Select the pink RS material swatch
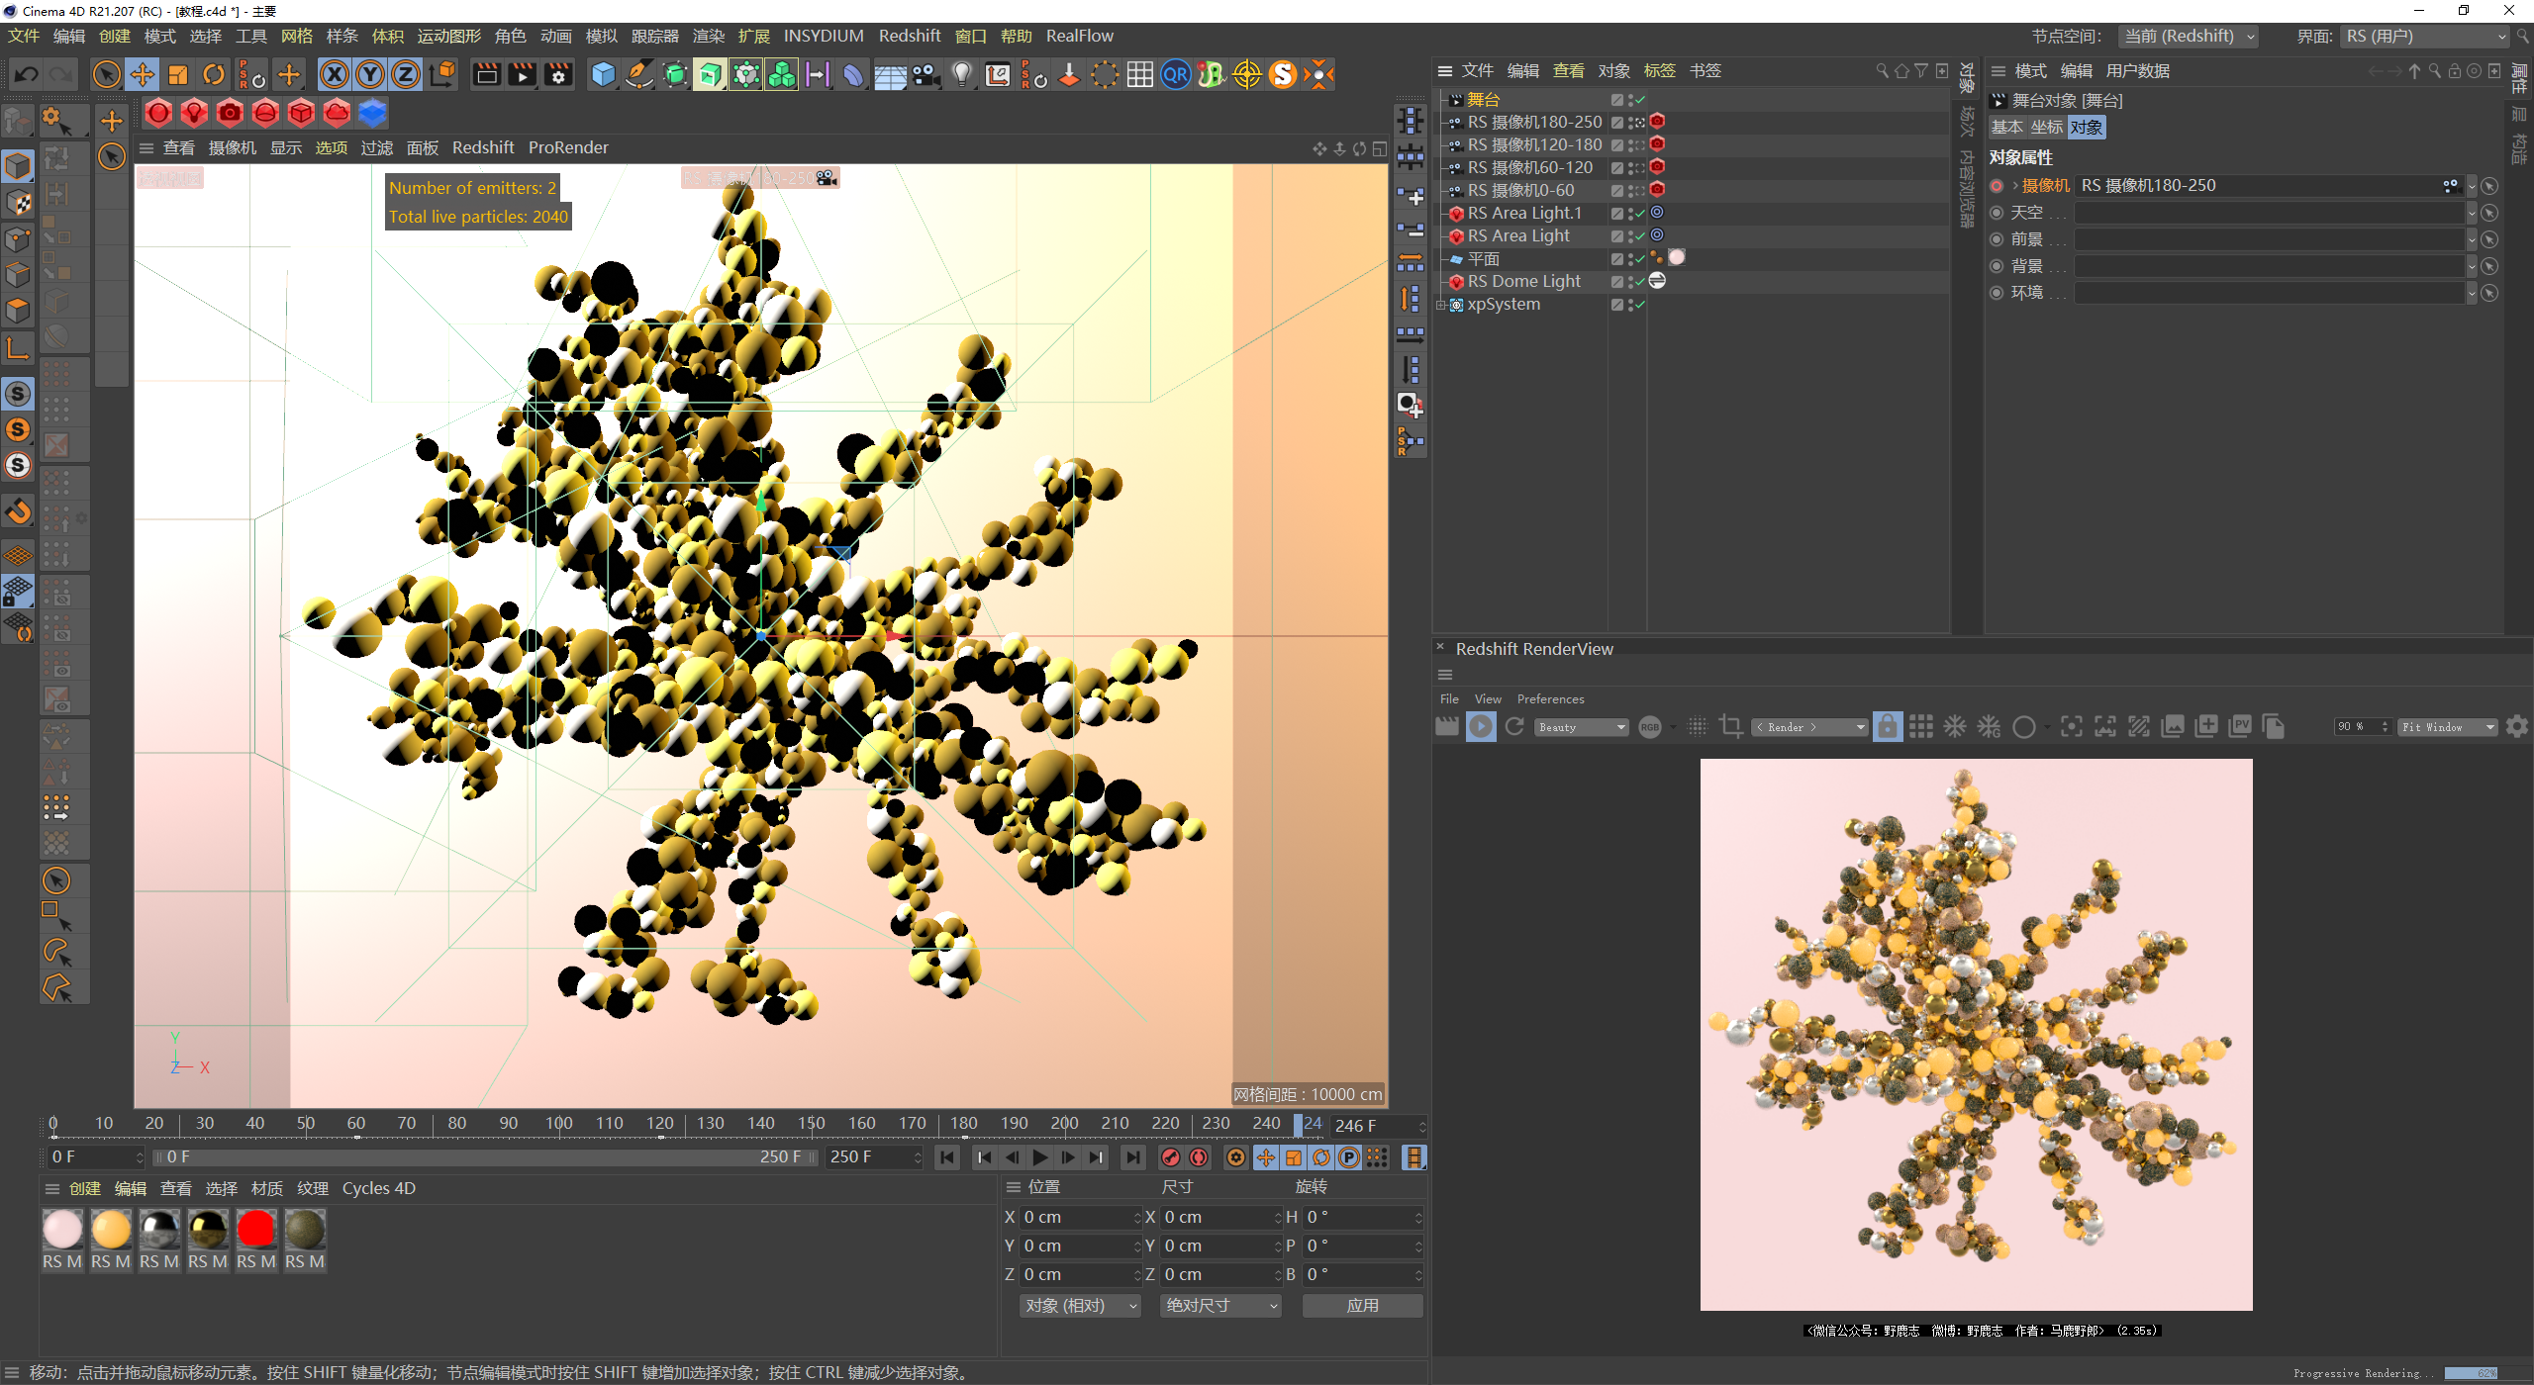This screenshot has height=1385, width=2534. tap(62, 1230)
